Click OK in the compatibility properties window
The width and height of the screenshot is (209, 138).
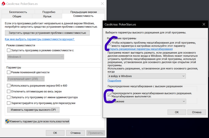click(x=55, y=133)
